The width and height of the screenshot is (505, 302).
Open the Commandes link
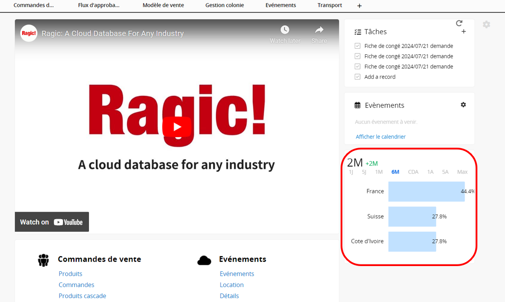(x=76, y=285)
